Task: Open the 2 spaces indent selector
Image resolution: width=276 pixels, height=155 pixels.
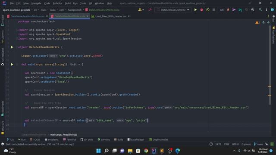Action: pos(246,144)
